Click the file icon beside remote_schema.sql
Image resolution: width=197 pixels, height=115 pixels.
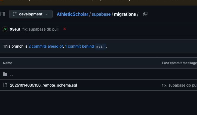(x=5, y=85)
